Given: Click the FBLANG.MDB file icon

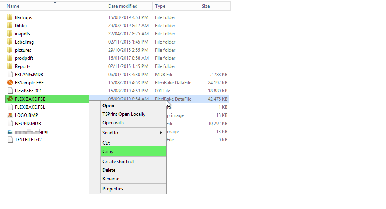Looking at the screenshot, I should (10, 74).
